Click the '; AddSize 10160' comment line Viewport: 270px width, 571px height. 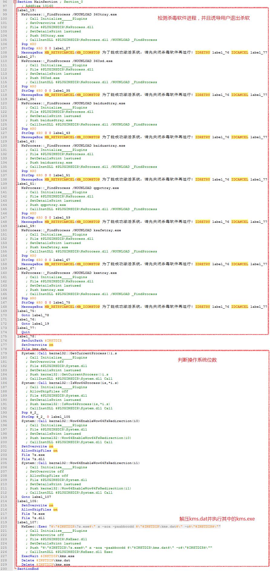pos(37,6)
